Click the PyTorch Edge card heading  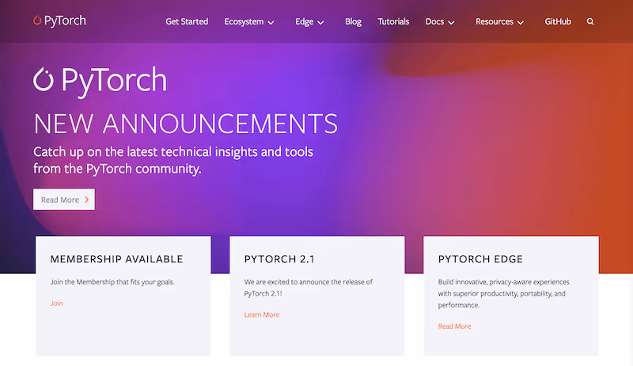[x=480, y=259]
